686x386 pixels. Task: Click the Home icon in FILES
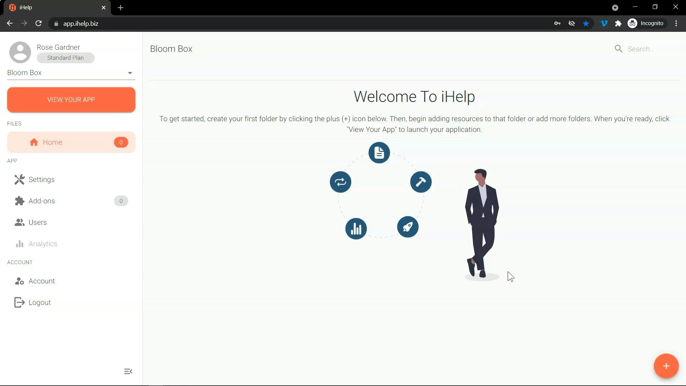pyautogui.click(x=34, y=142)
